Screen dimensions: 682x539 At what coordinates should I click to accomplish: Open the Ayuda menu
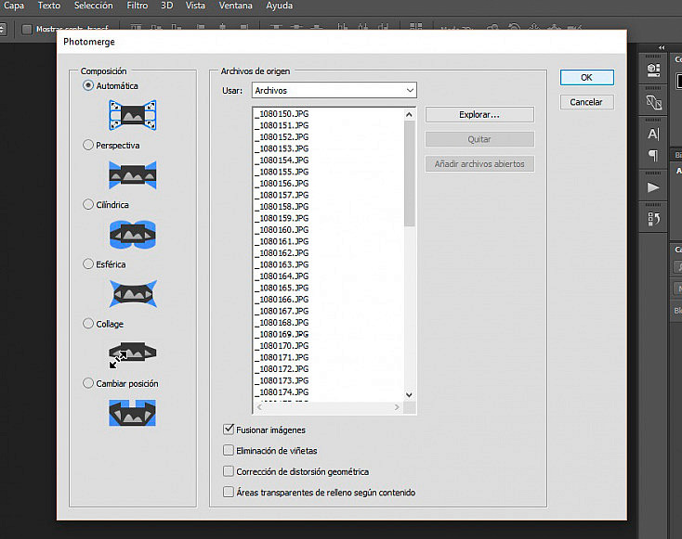tap(280, 6)
